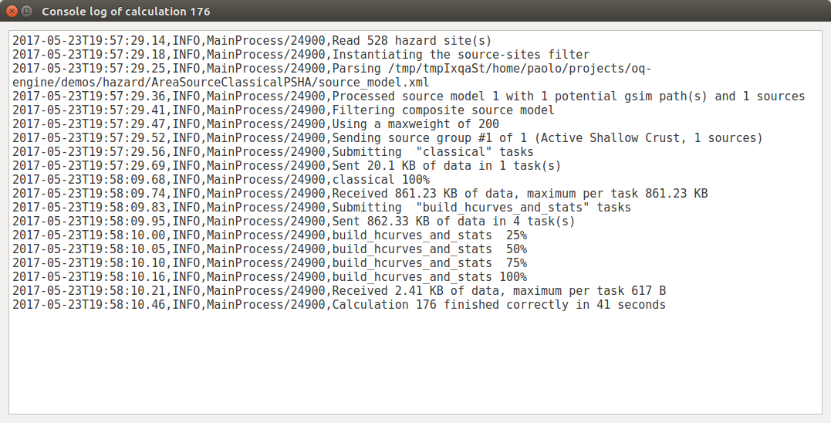Click the 'build_hcurves_and_stats 100%' line
Viewport: 831px width, 423px height.
pyautogui.click(x=429, y=277)
